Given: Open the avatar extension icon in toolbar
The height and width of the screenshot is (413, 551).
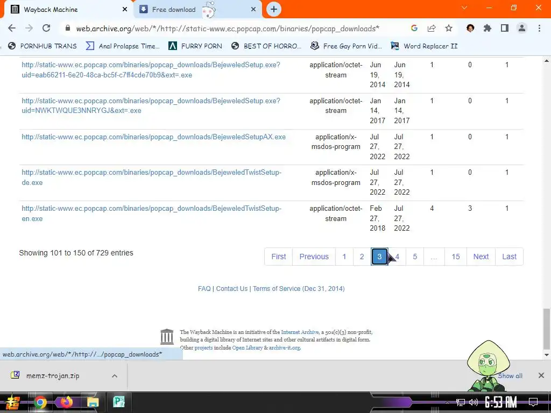Looking at the screenshot, I should coord(470,28).
